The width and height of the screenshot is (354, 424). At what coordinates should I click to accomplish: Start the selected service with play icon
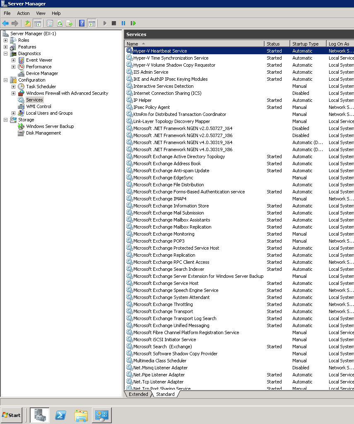coord(105,23)
